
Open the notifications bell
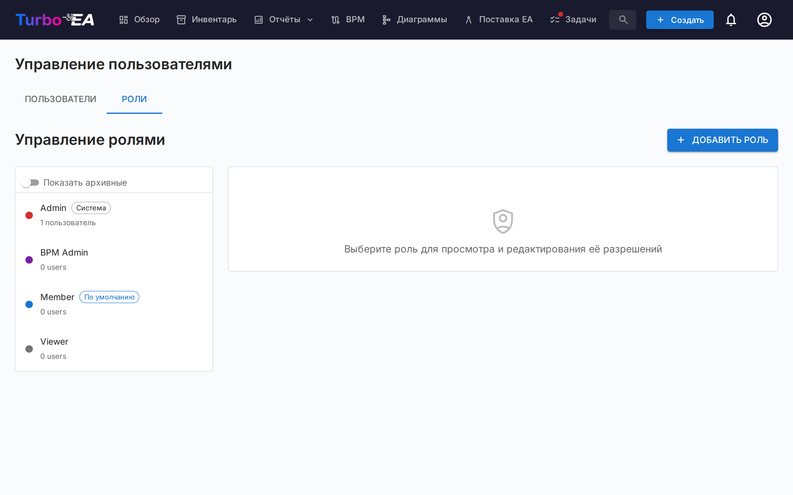[x=731, y=19]
